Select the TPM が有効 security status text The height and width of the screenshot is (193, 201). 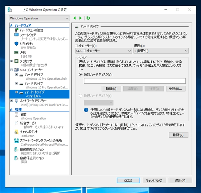click(x=28, y=48)
